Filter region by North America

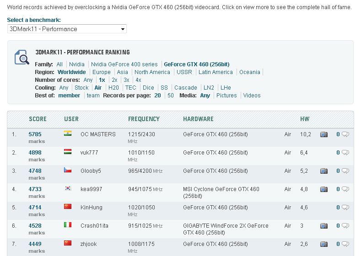click(x=152, y=72)
